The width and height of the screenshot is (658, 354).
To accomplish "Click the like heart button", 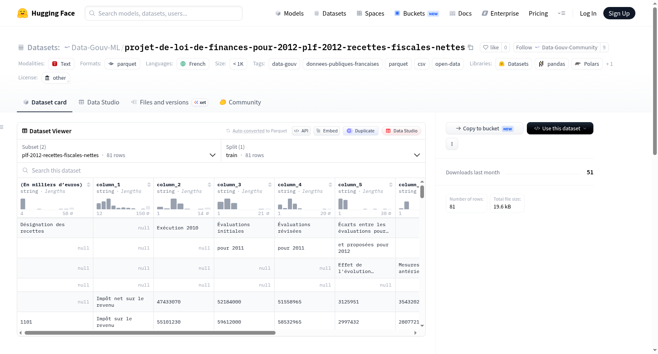I will pos(491,47).
